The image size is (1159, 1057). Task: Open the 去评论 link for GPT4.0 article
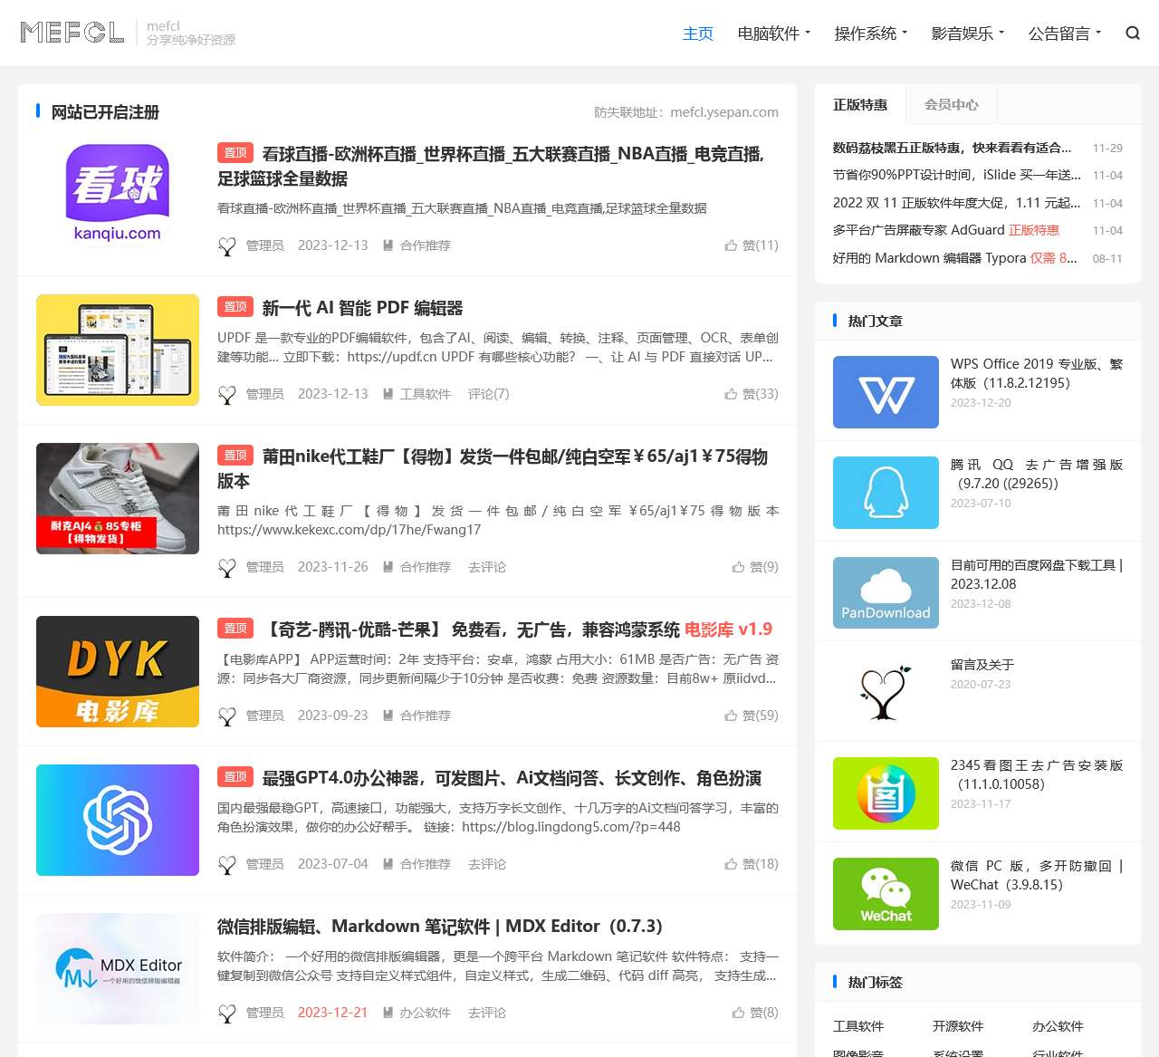[486, 864]
